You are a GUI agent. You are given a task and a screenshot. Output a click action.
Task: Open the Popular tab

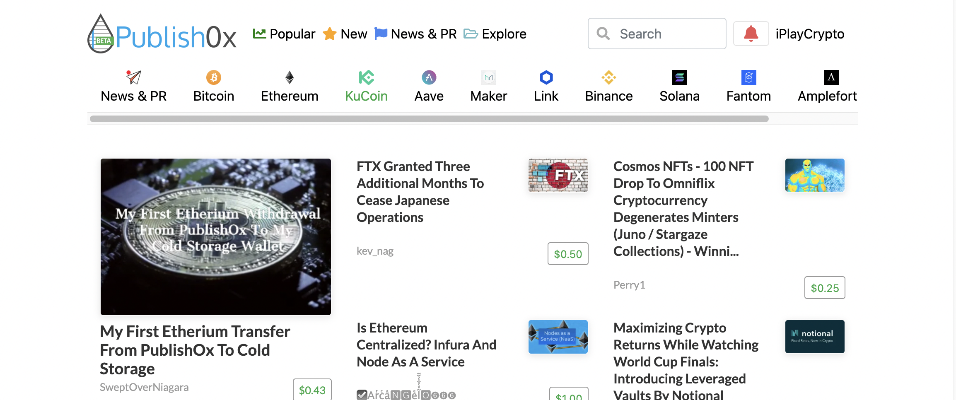284,34
